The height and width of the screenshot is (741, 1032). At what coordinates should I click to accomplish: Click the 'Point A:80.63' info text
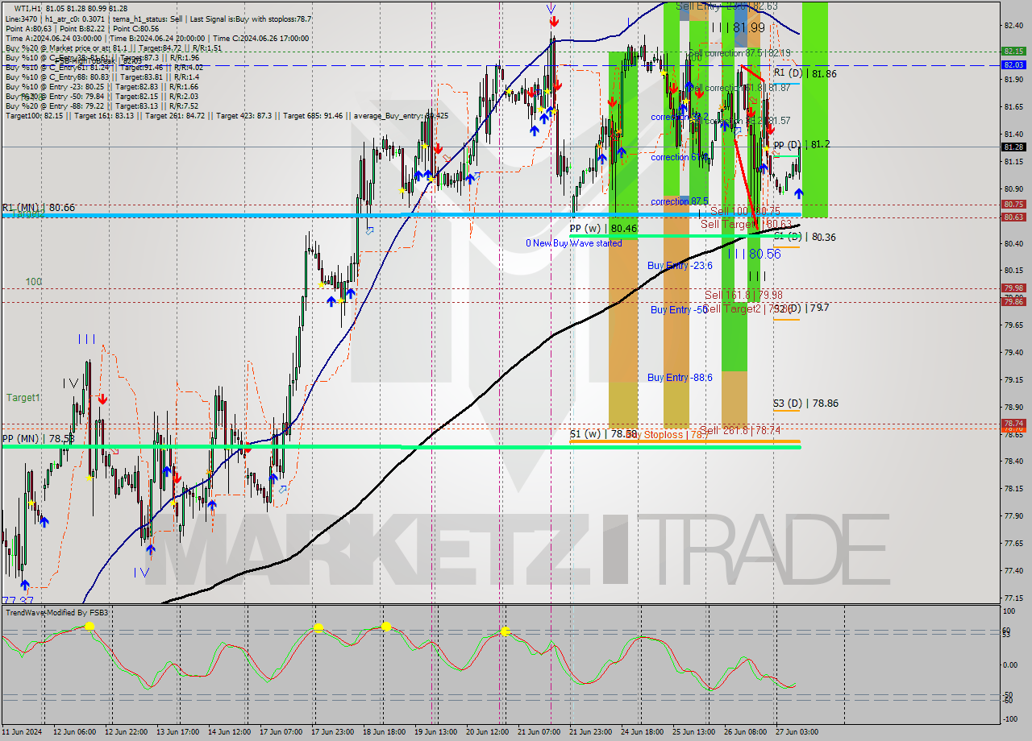pos(29,28)
